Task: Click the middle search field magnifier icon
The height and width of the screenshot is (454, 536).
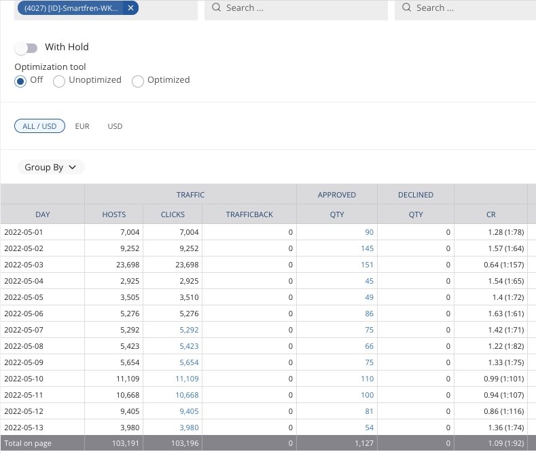Action: (216, 8)
